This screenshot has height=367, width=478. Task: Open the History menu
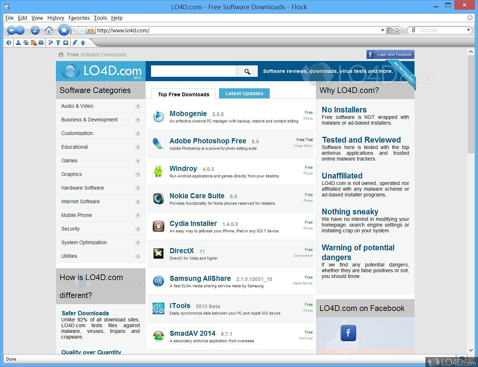[x=56, y=18]
